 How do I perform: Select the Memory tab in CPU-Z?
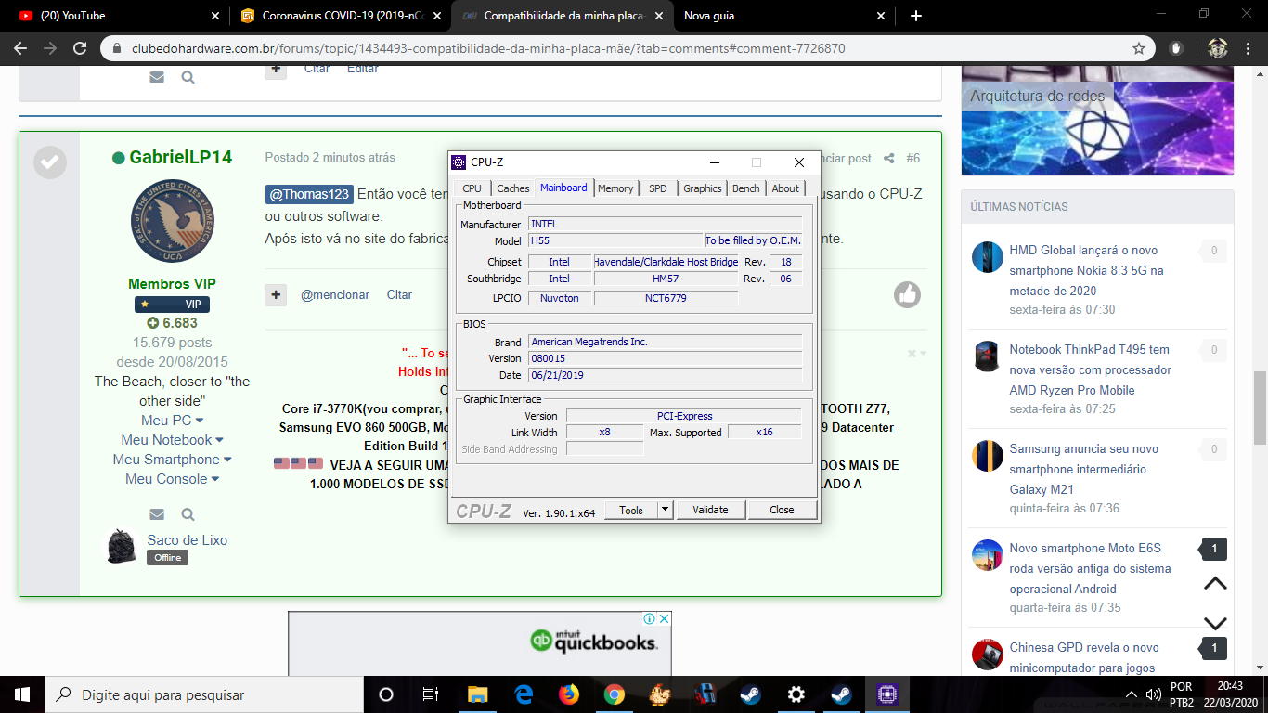(615, 188)
